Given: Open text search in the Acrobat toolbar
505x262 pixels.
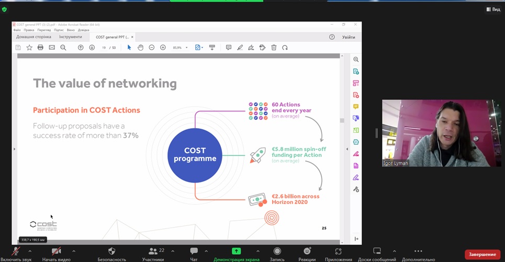Looking at the screenshot, I should click(x=63, y=48).
